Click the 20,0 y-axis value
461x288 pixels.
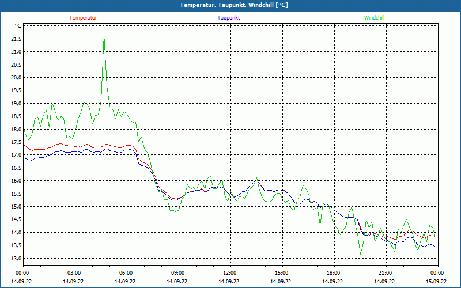16,78
